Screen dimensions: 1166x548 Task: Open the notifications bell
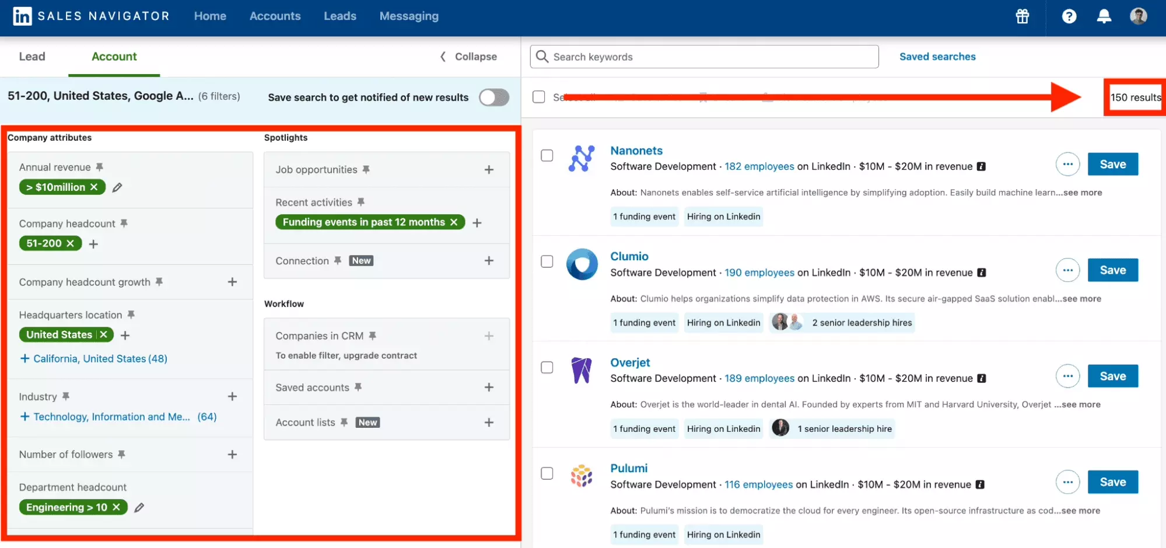pos(1104,16)
